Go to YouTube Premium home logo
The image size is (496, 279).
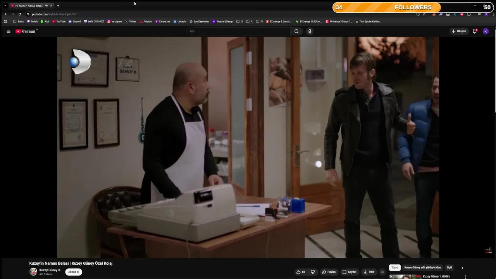click(27, 31)
